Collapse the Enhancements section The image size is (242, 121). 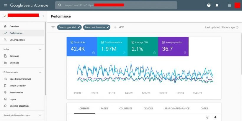(x=40, y=72)
